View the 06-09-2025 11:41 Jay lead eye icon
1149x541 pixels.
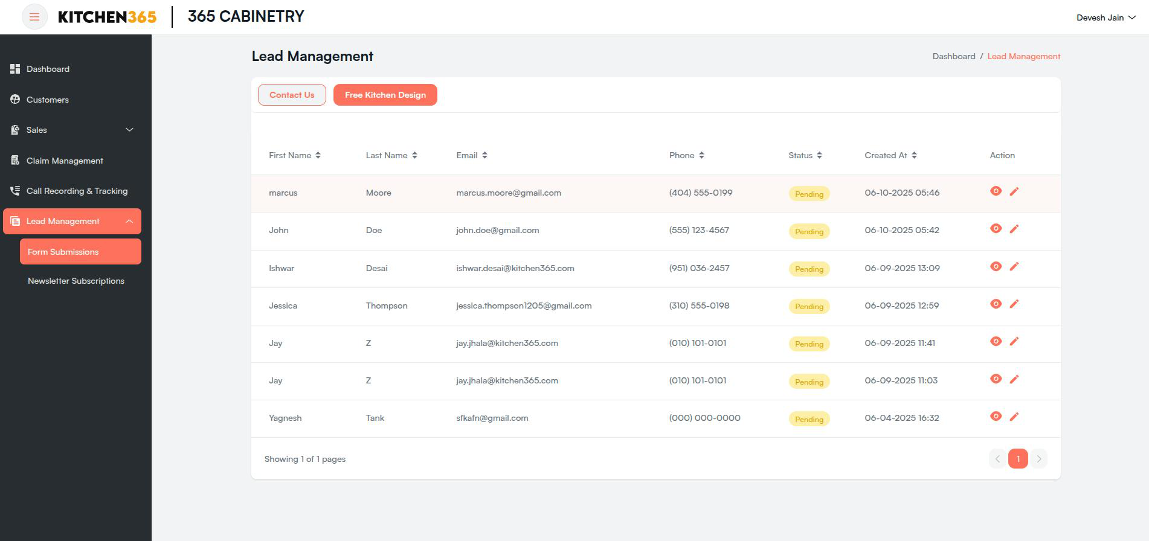[x=996, y=341]
